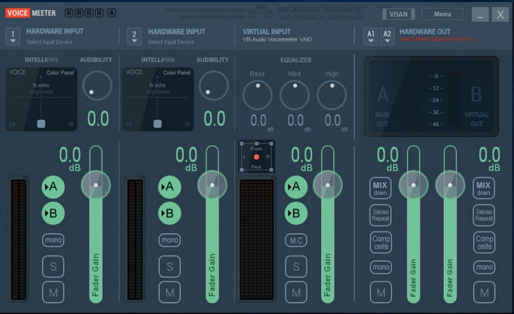Screen dimensions: 514x314
Task: Click output bus A fader knob
Action: click(x=413, y=185)
